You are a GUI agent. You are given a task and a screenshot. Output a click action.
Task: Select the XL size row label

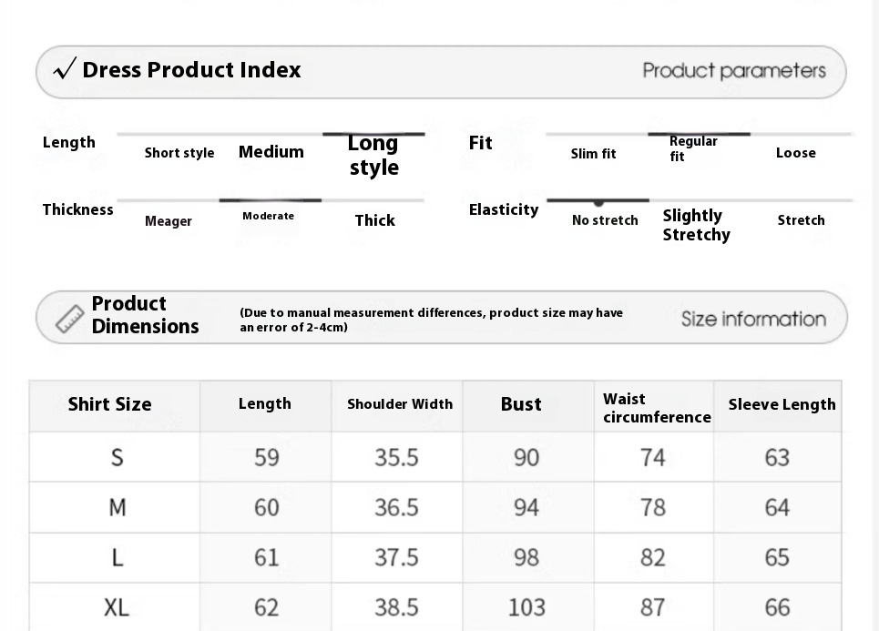(x=117, y=607)
